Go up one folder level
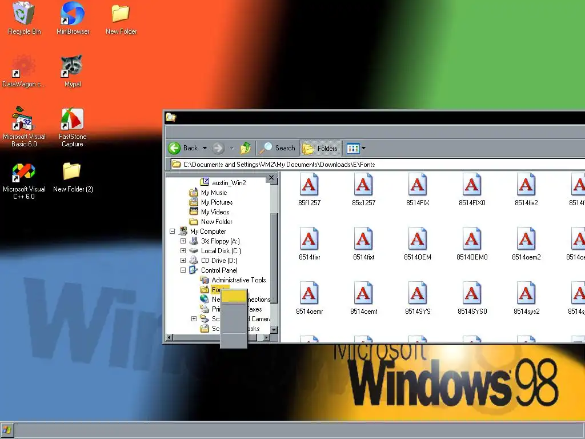This screenshot has height=439, width=585. [x=246, y=148]
